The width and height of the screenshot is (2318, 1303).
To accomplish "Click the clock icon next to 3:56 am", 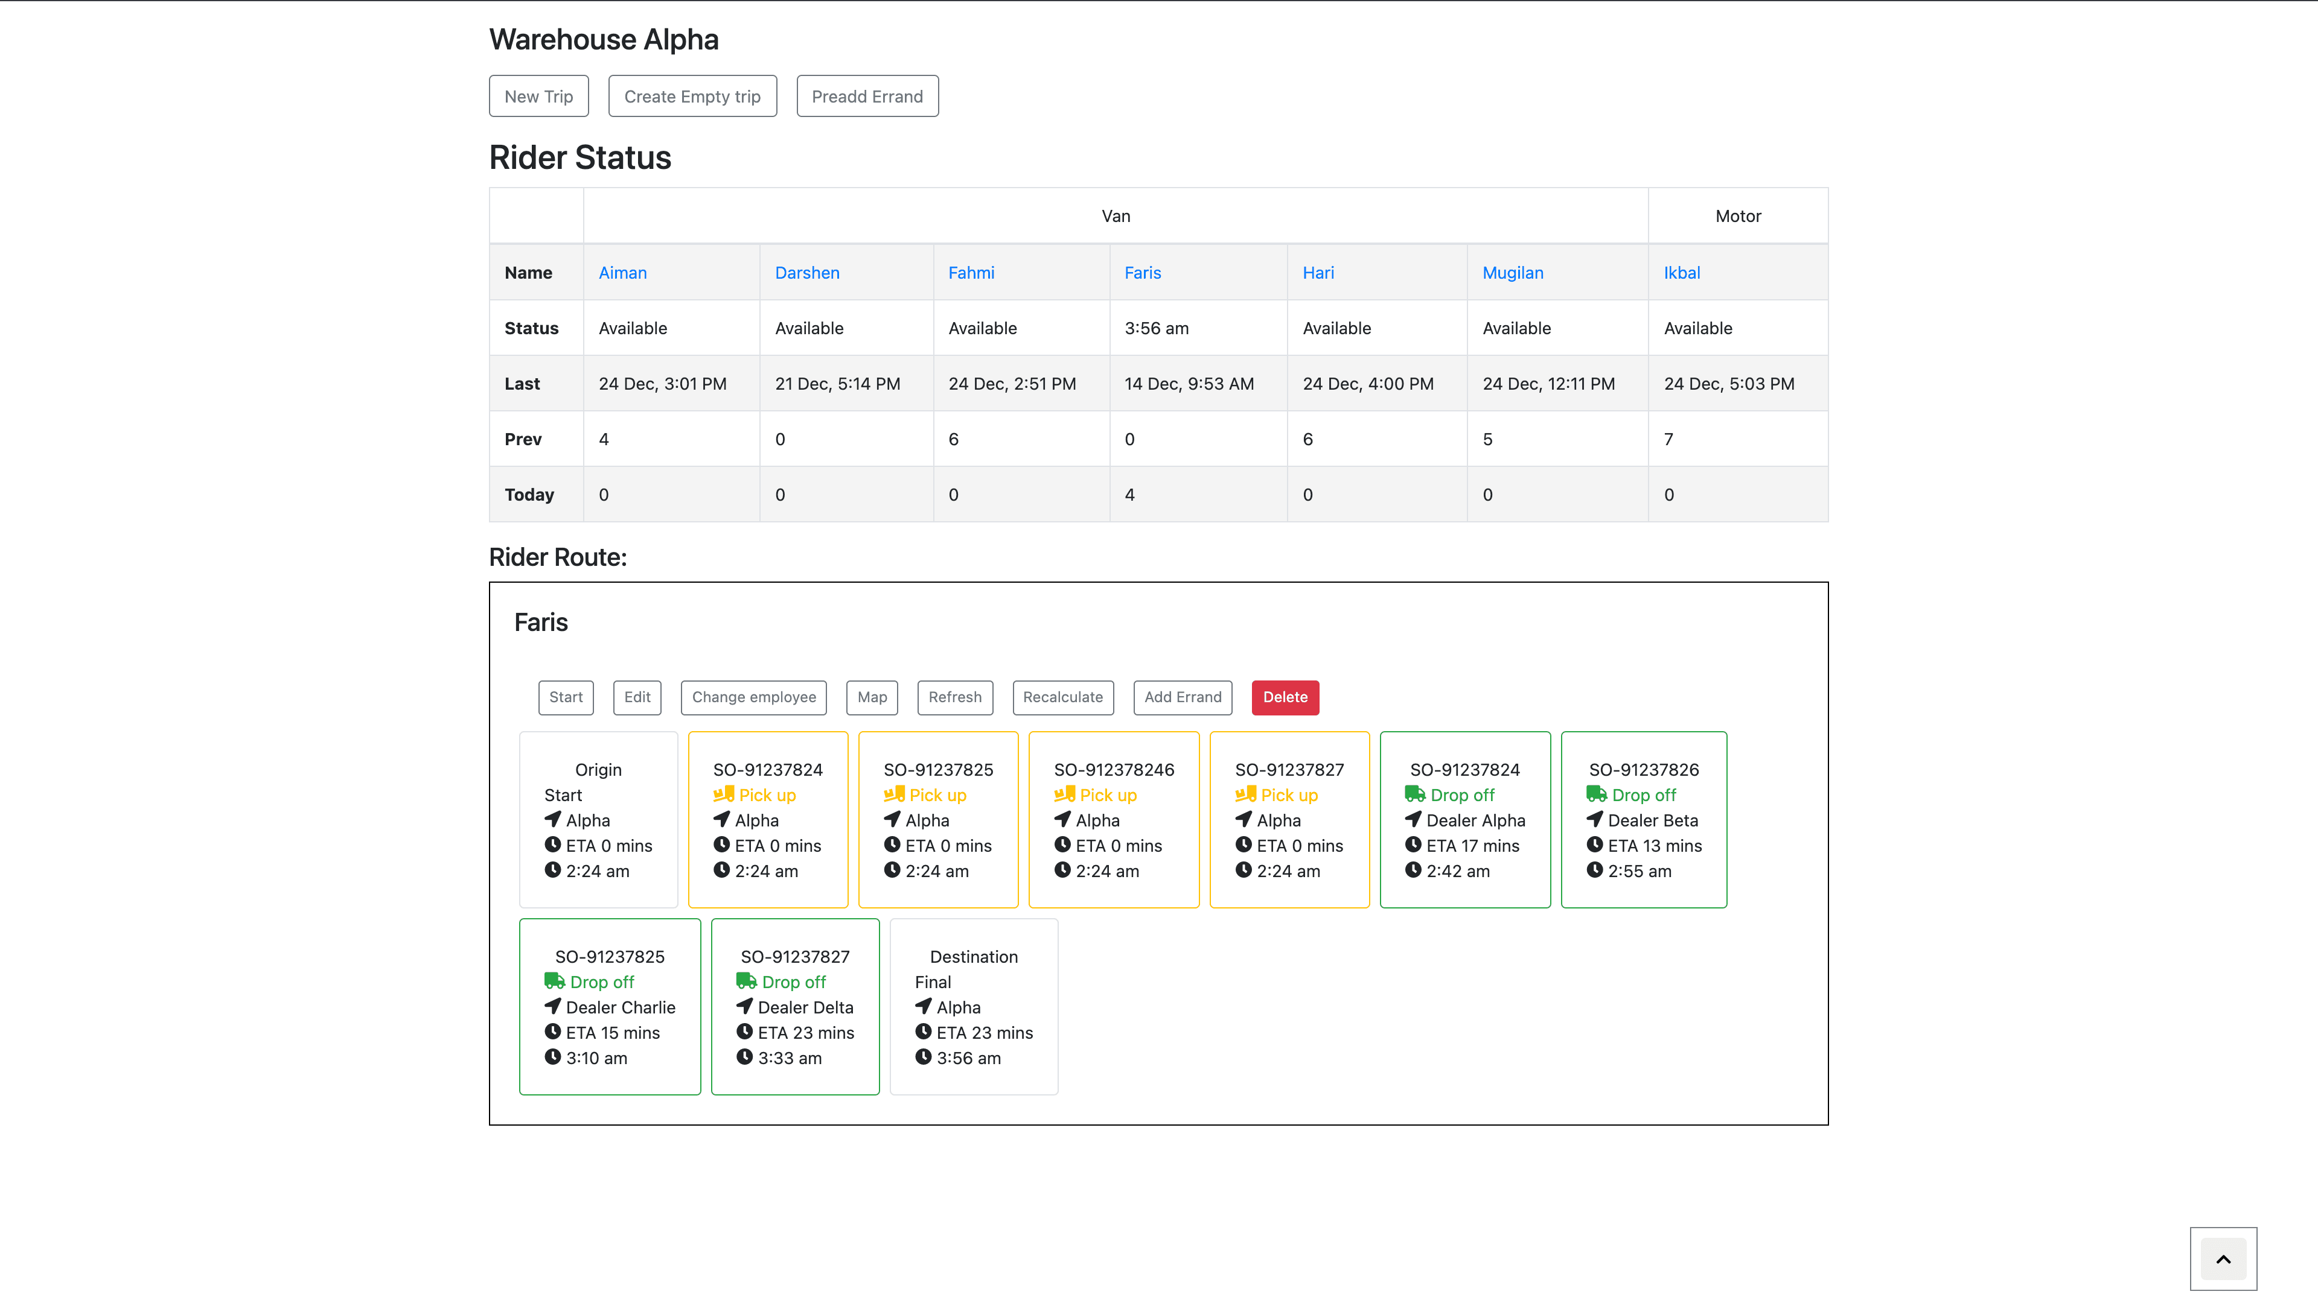I will [x=923, y=1057].
